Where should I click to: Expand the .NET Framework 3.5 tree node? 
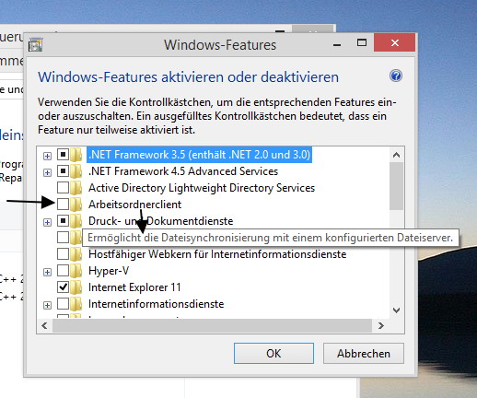click(x=47, y=156)
